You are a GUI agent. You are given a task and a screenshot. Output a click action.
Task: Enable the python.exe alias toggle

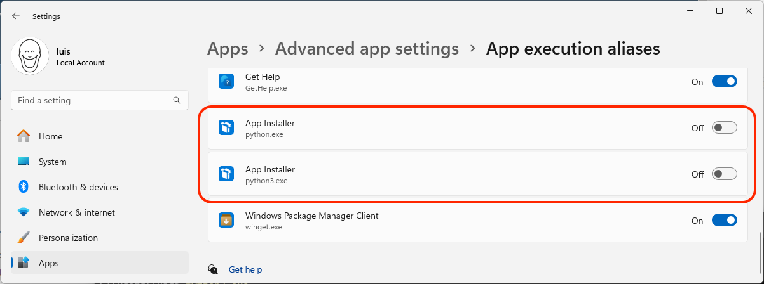click(725, 127)
